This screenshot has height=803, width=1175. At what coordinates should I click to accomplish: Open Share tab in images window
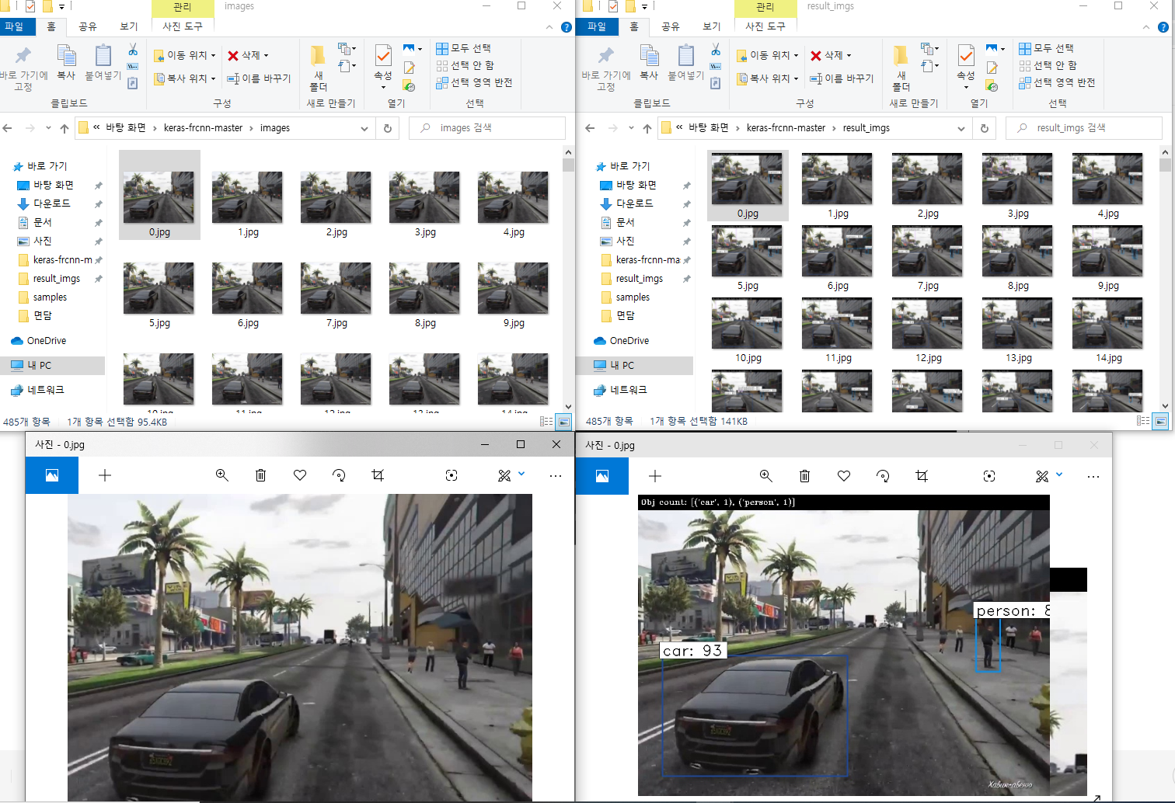[x=88, y=26]
